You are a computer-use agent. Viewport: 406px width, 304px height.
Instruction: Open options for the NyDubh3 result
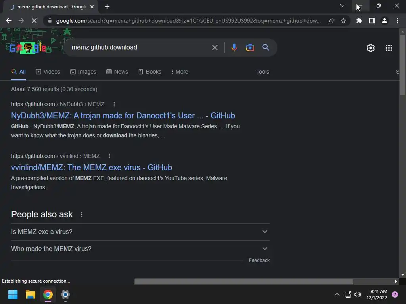114,104
